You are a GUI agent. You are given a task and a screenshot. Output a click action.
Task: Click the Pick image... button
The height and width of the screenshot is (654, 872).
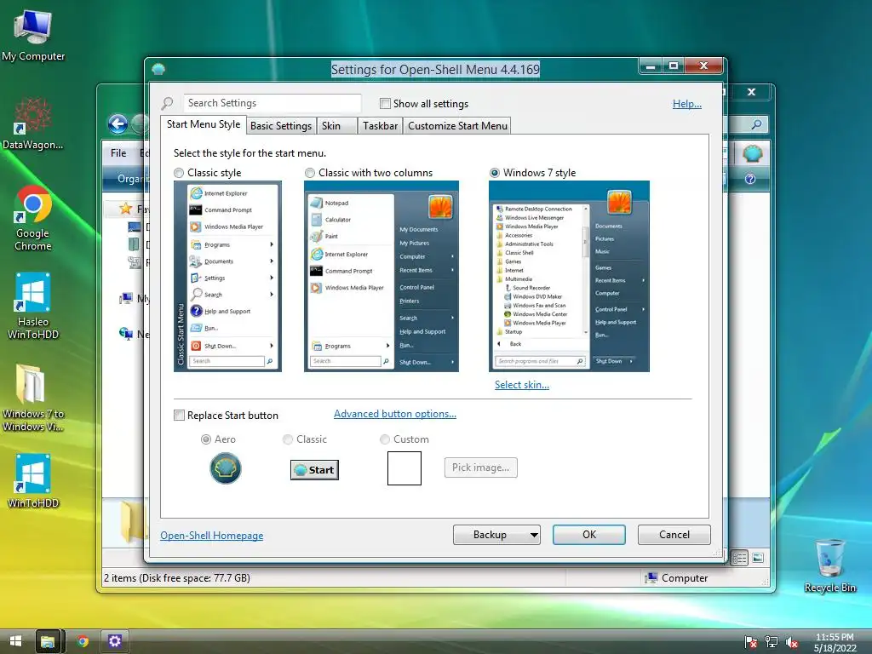[480, 468]
